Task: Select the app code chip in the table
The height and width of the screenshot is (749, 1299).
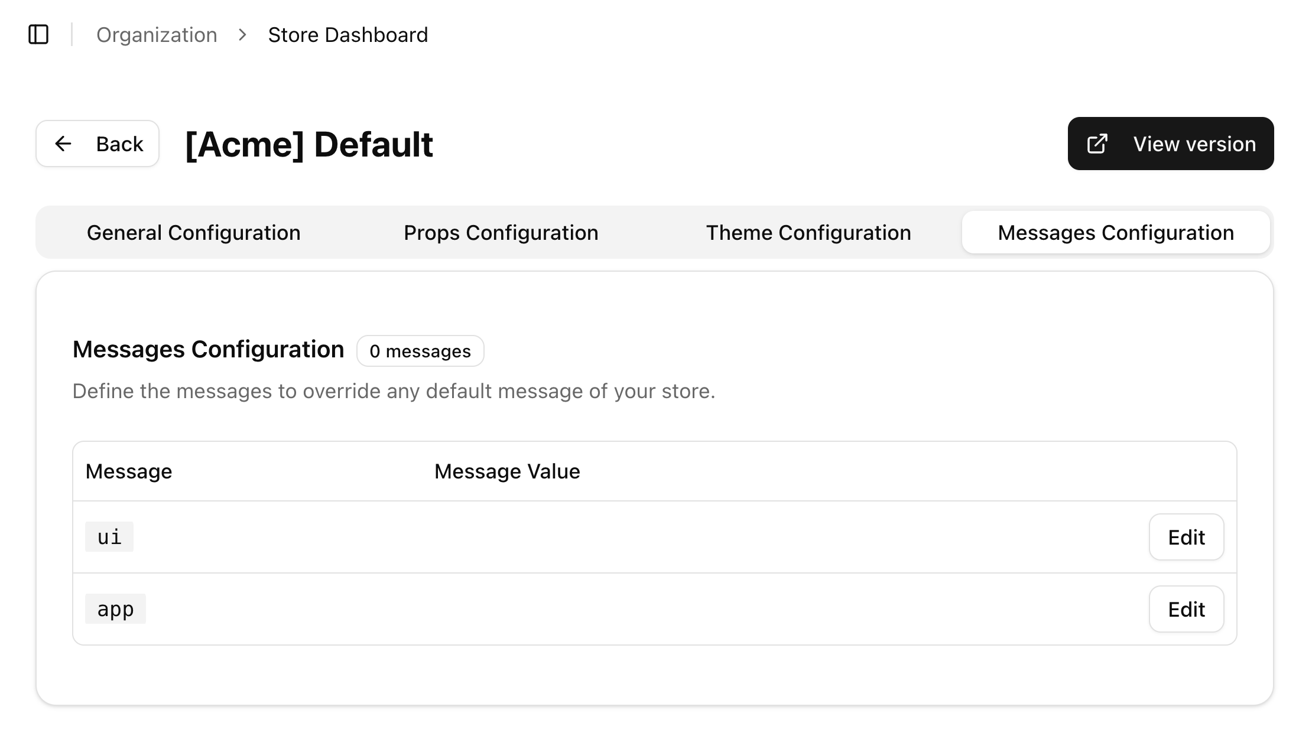Action: 115,608
